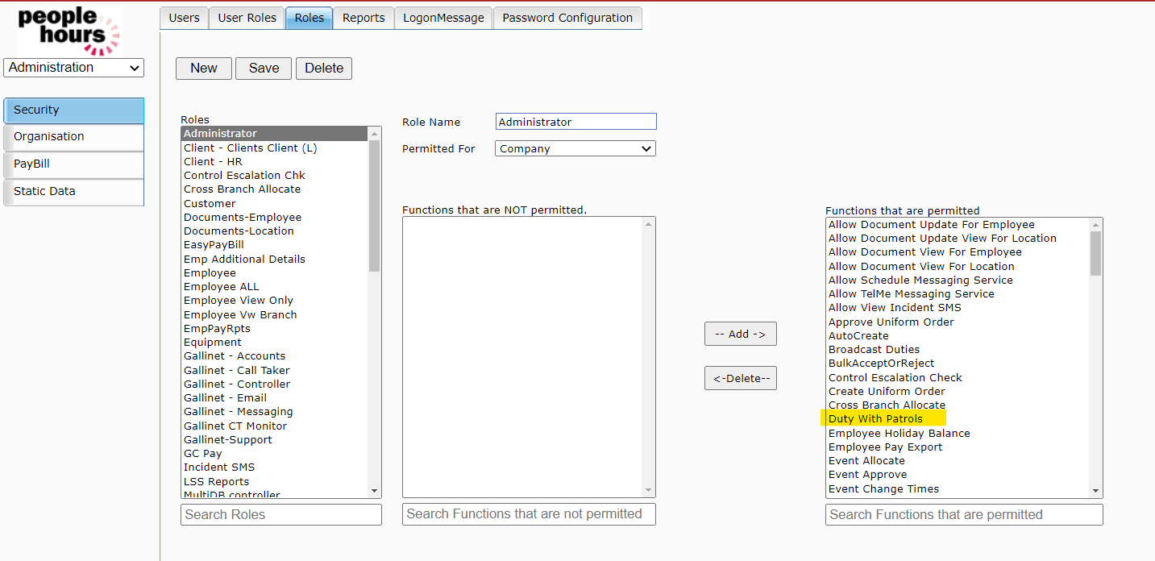Screen dimensions: 1155x561
Task: Select PayBill in the sidebar
Action: coord(74,164)
